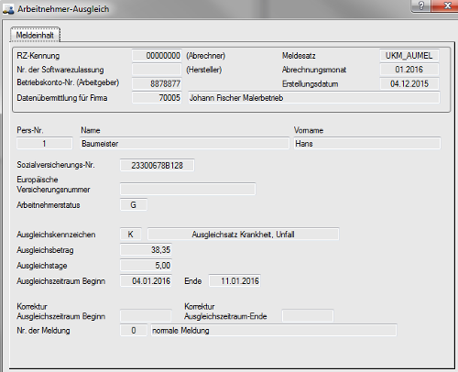Click the RZ-Kennung field showing 00000000
The width and height of the screenshot is (458, 372).
(x=157, y=56)
